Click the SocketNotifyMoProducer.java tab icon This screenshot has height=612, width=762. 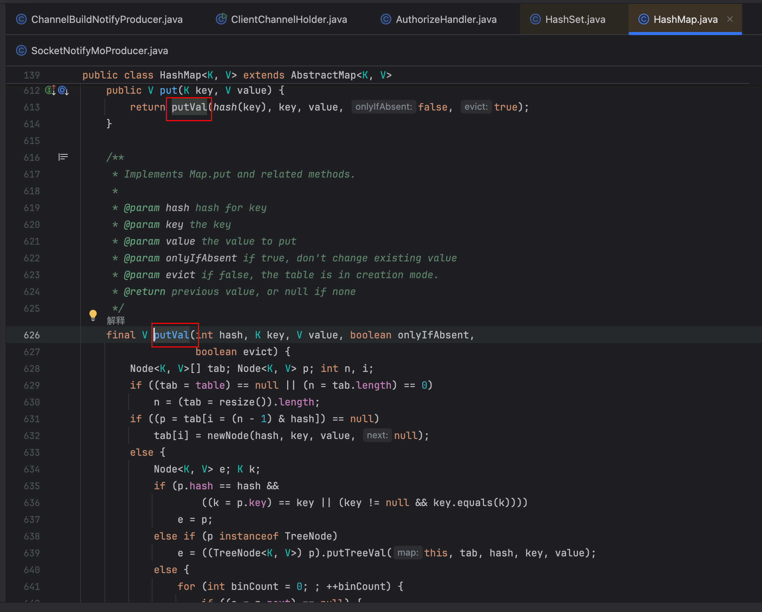(21, 51)
